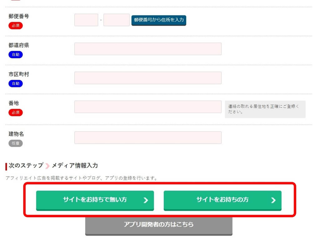Click the arrow icon on サイトをお持ちで無い方 button
320x238 pixels.
[x=145, y=200]
